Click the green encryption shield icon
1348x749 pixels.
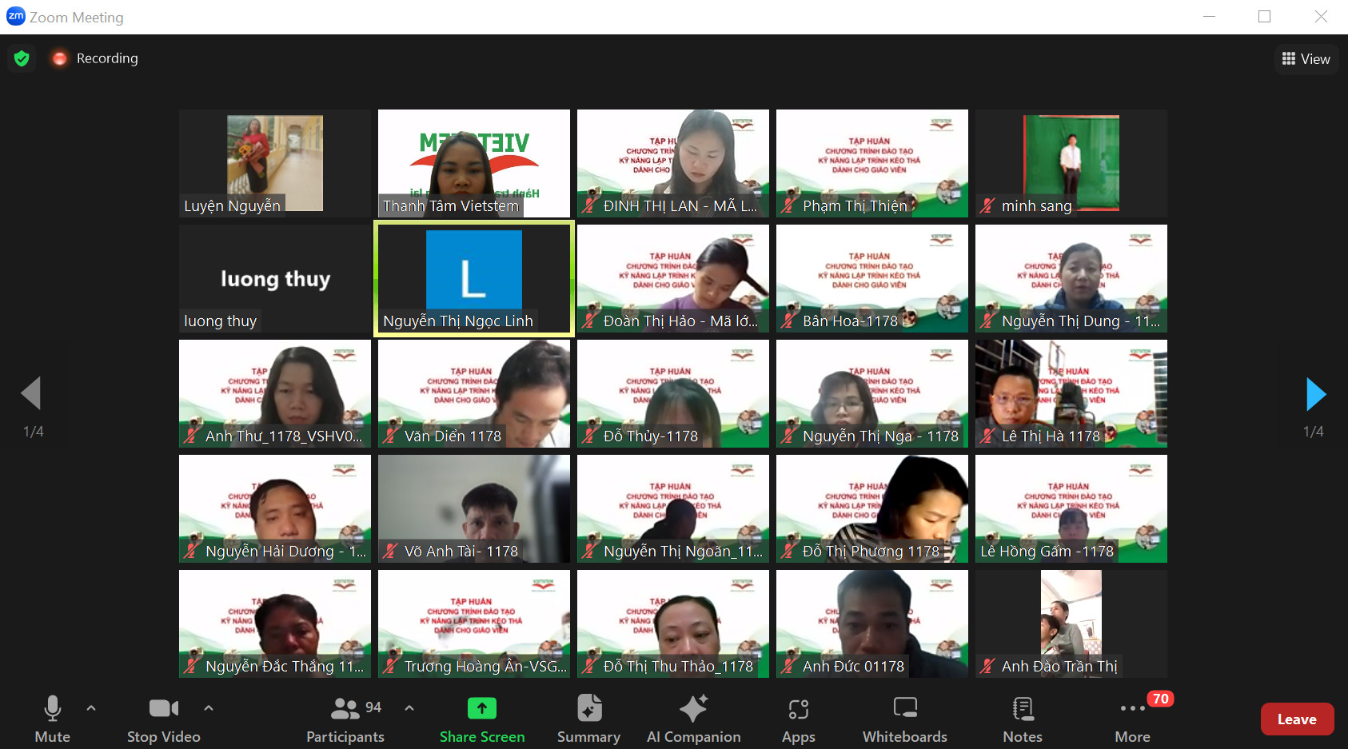point(22,58)
